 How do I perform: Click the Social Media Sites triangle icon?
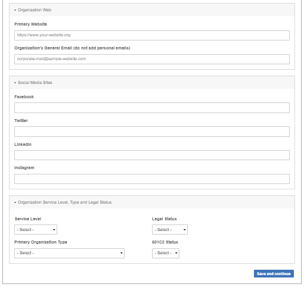point(15,83)
